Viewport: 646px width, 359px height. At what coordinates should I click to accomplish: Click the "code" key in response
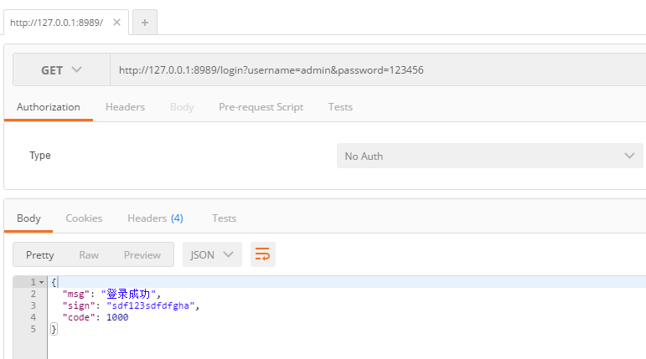coord(79,317)
